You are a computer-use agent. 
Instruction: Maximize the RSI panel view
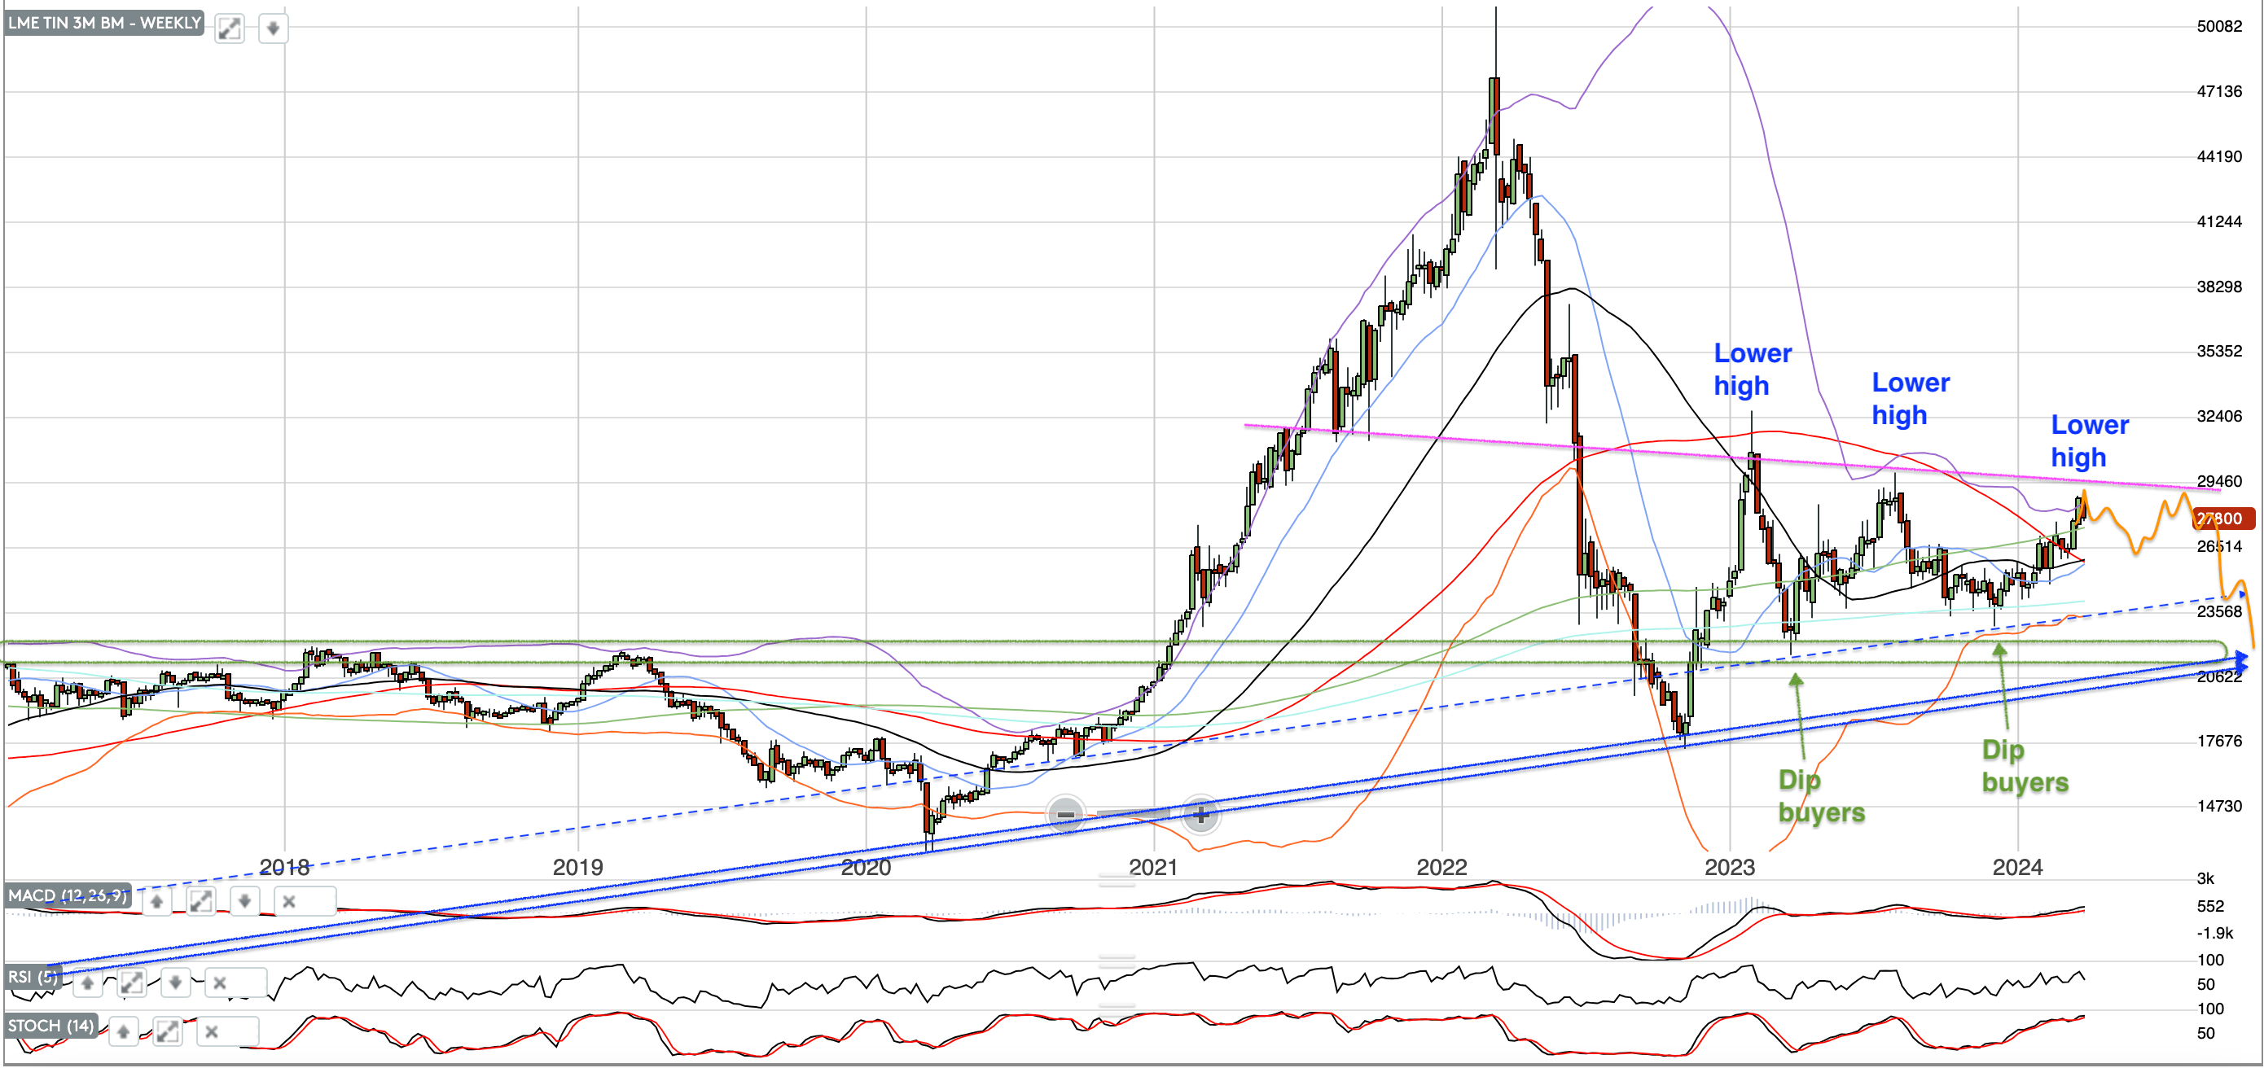(x=133, y=983)
